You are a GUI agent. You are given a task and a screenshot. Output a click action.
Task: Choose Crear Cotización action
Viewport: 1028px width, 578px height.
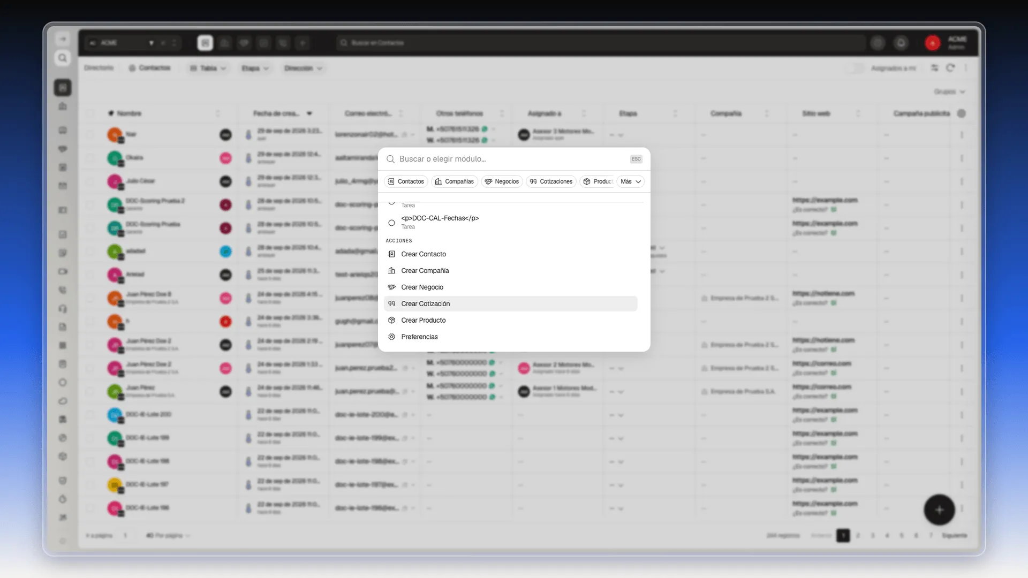511,303
